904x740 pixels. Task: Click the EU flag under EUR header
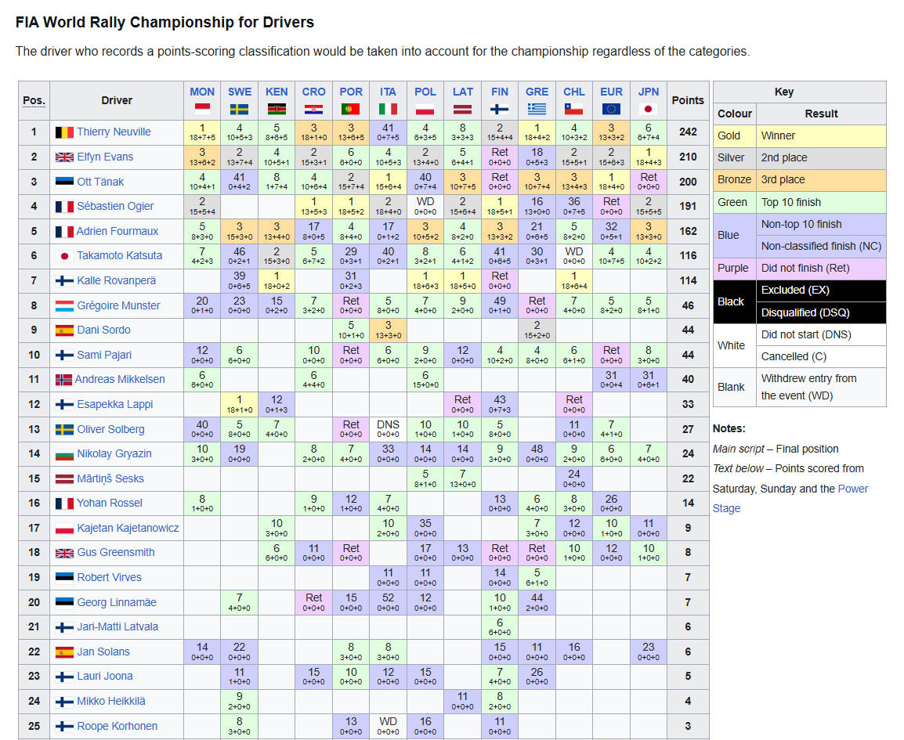coord(611,109)
